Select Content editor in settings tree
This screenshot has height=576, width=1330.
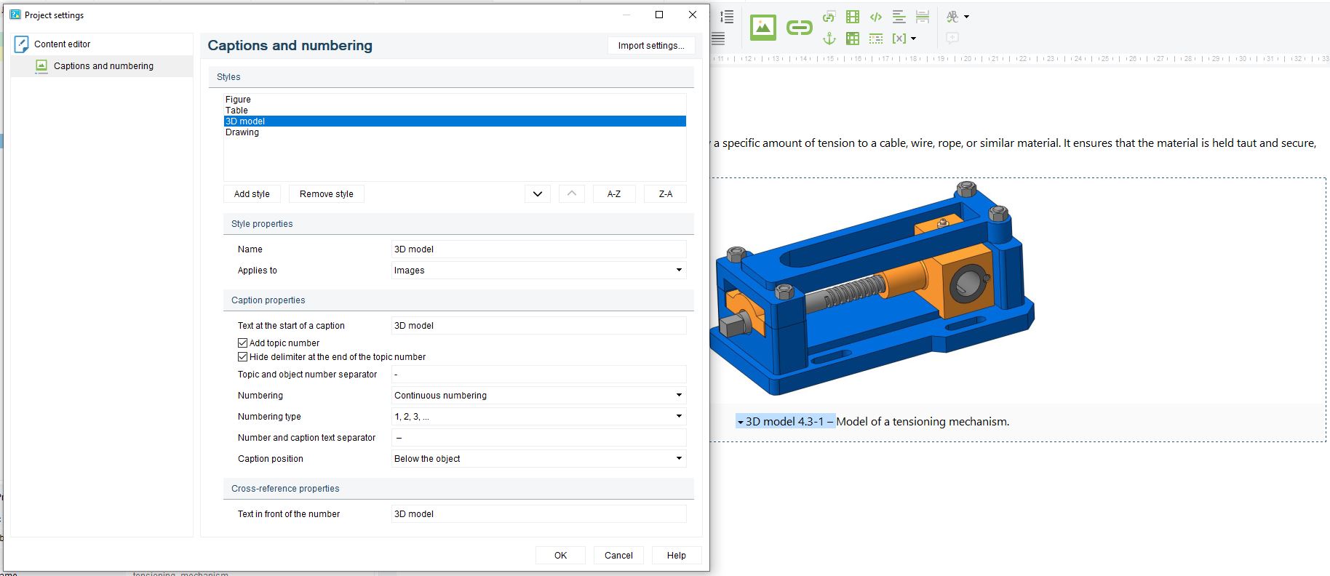point(62,44)
